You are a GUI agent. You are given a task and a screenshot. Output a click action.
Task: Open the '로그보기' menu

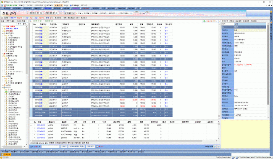tap(84, 5)
